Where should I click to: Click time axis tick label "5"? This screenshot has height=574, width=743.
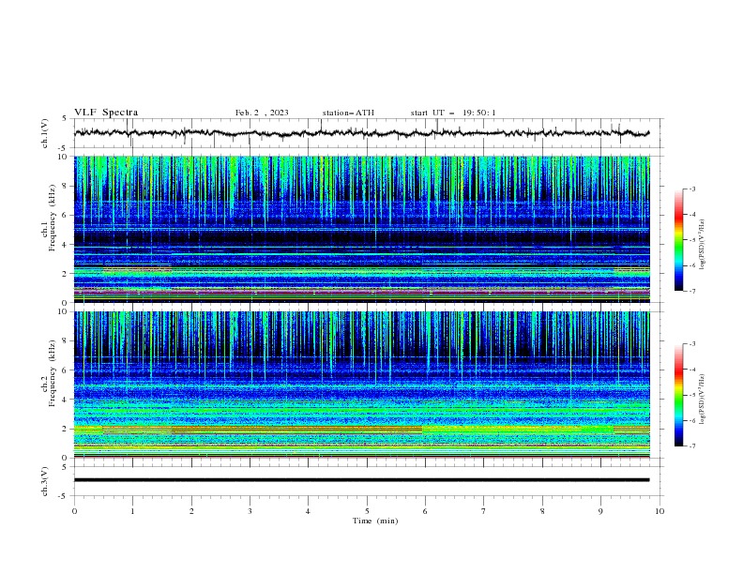(367, 511)
